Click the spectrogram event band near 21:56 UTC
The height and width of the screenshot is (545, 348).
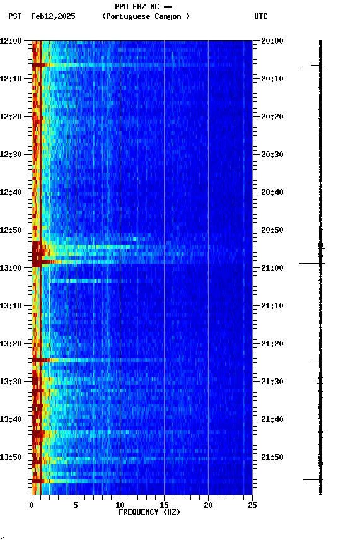[x=142, y=481]
